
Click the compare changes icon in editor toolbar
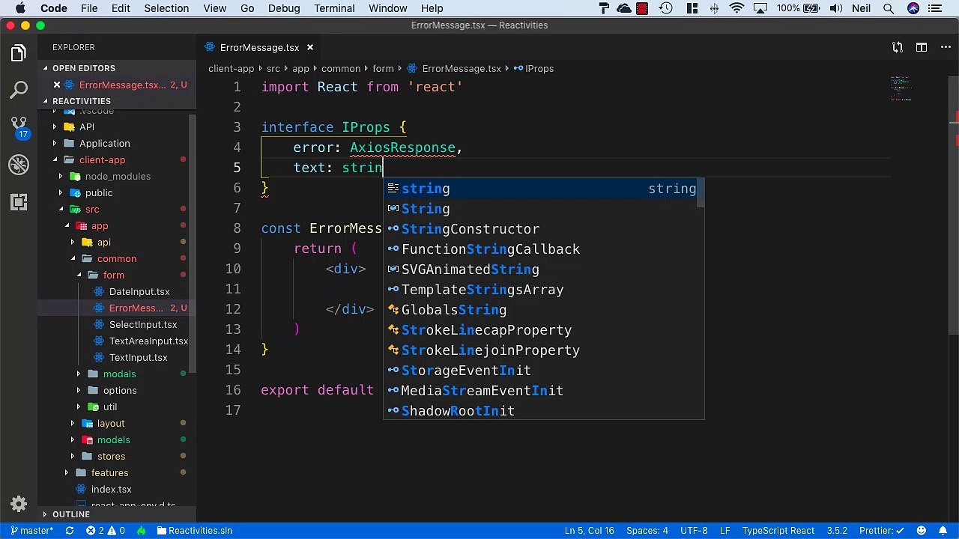click(898, 47)
